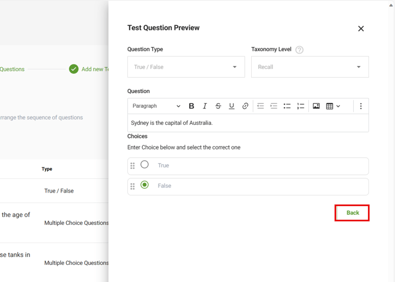Grab the drag handle beside True choice
The image size is (395, 282).
(133, 166)
